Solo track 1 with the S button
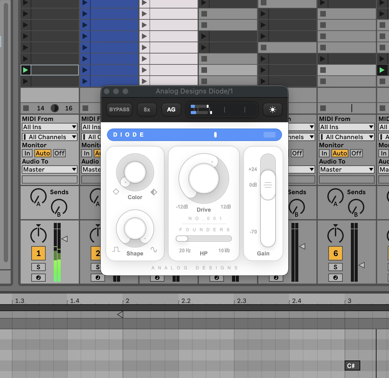Screen dimensions: 389x378 (x=38, y=267)
